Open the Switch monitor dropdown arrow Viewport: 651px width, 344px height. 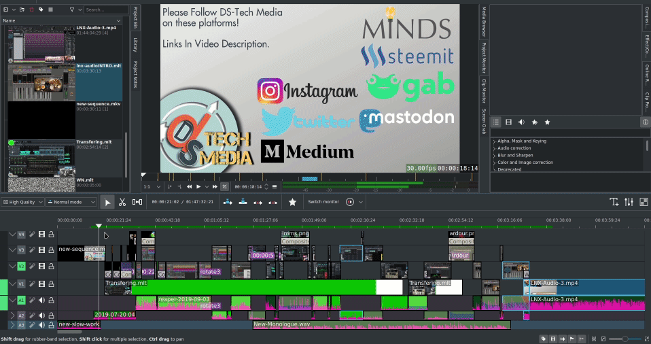point(361,203)
